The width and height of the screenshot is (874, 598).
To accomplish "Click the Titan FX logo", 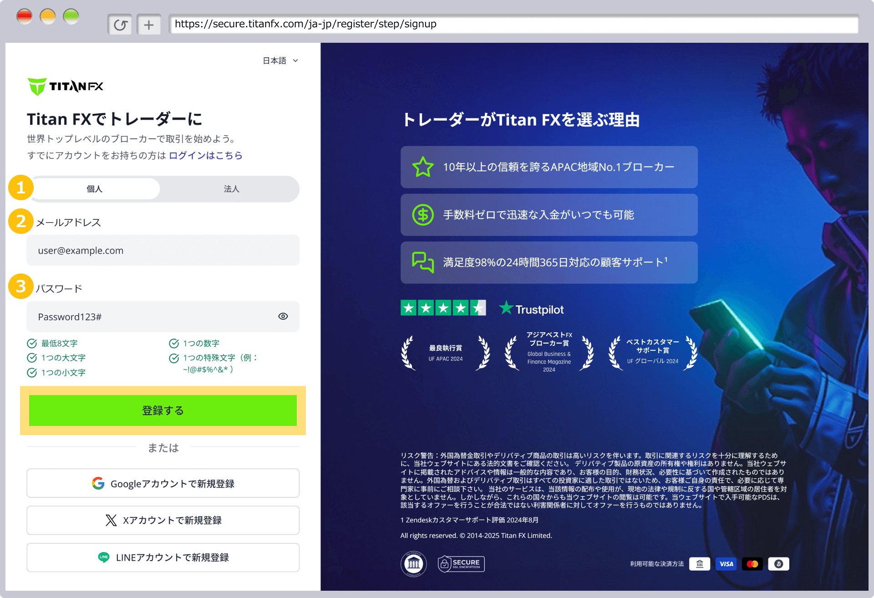I will pos(66,86).
